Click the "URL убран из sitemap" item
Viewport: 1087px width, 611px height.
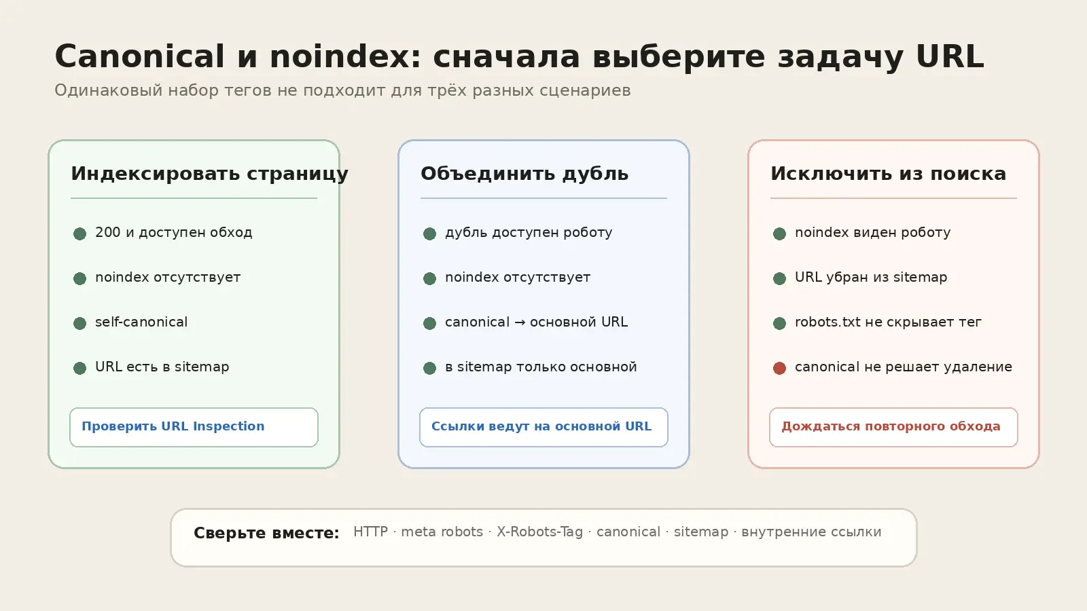coord(860,278)
